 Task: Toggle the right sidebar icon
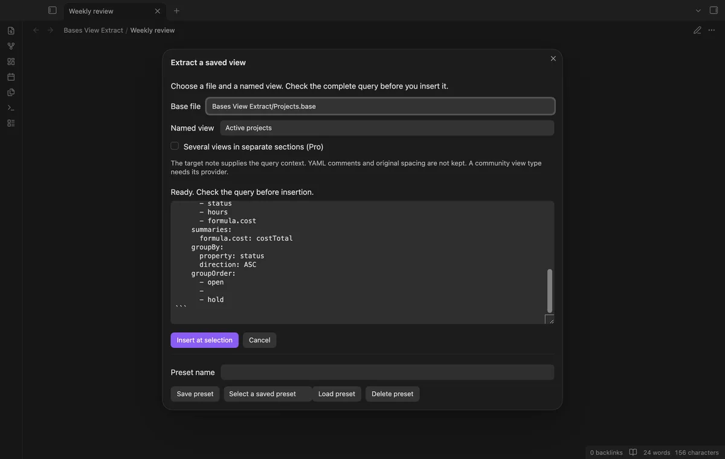[x=714, y=10]
